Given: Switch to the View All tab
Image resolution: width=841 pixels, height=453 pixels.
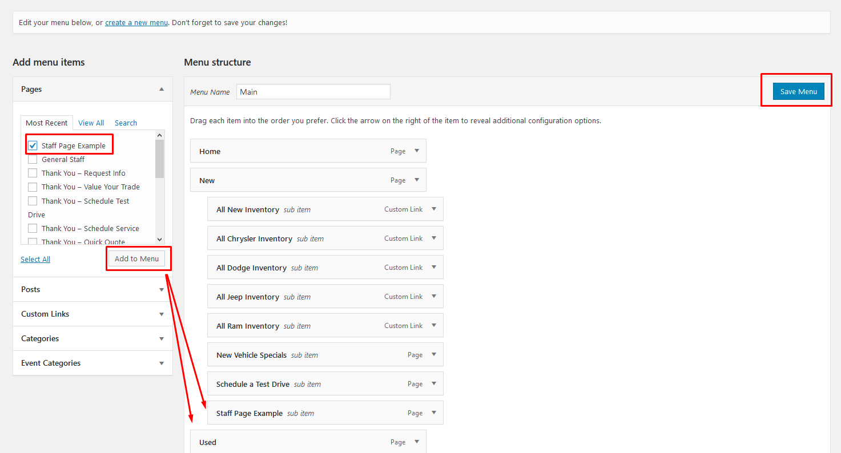Looking at the screenshot, I should pos(91,123).
